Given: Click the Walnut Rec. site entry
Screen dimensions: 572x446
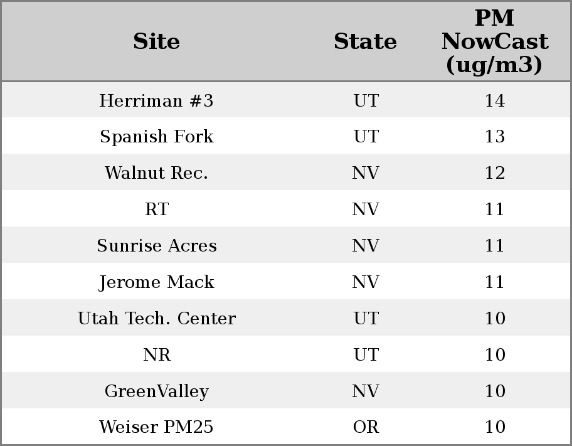Looking at the screenshot, I should coord(157,173).
